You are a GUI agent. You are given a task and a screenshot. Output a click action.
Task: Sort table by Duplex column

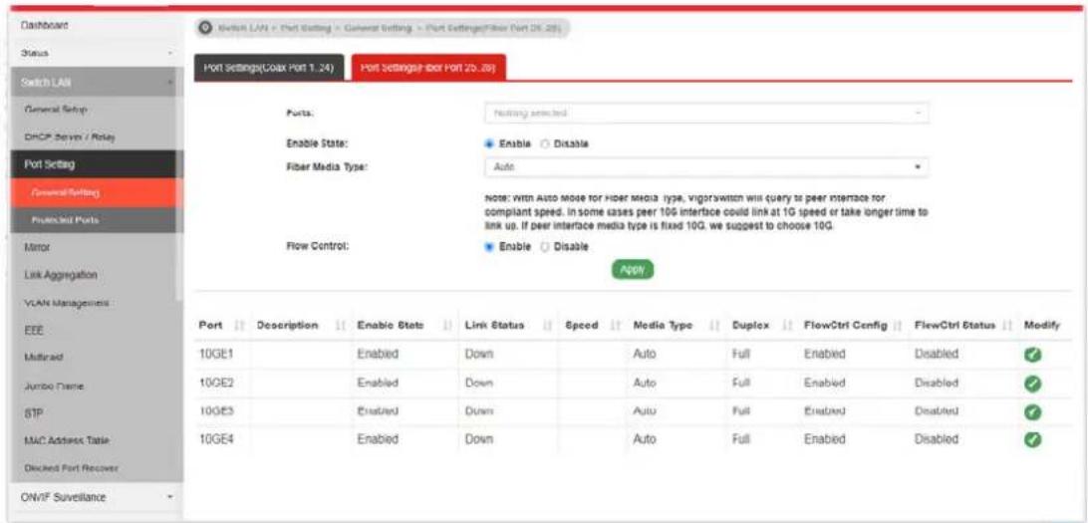pos(786,326)
